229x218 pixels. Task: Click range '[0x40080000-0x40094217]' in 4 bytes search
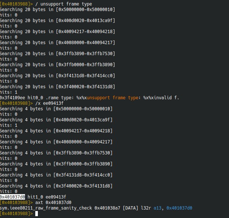83,142
